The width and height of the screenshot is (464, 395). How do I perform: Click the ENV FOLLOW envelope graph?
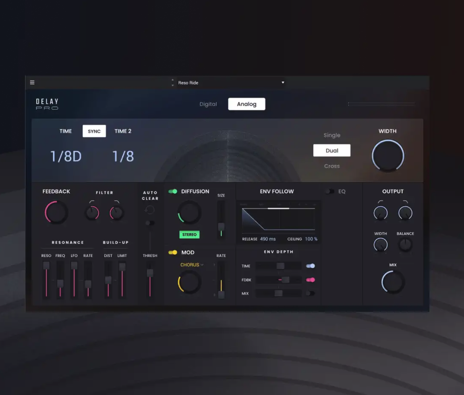click(278, 219)
